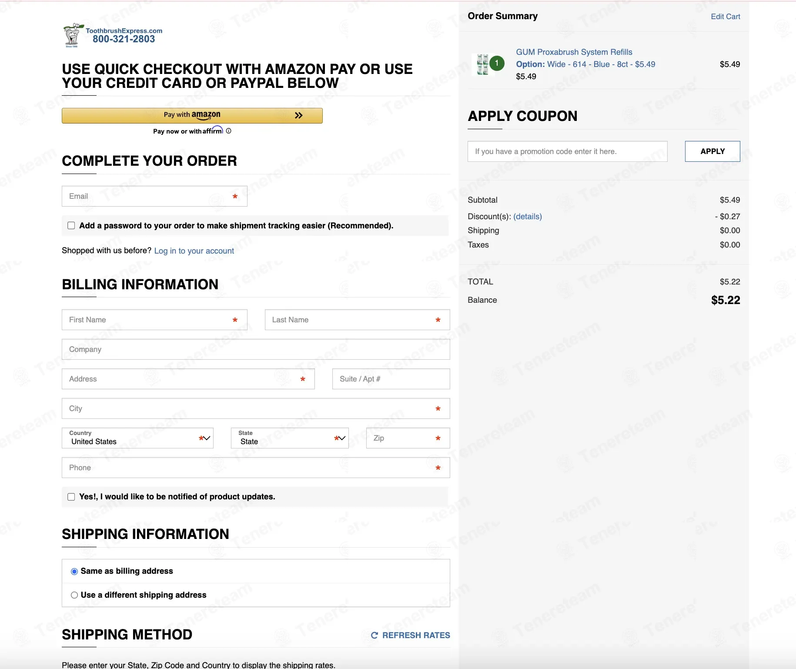This screenshot has width=796, height=669.
Task: Open the discount details link
Action: (527, 217)
